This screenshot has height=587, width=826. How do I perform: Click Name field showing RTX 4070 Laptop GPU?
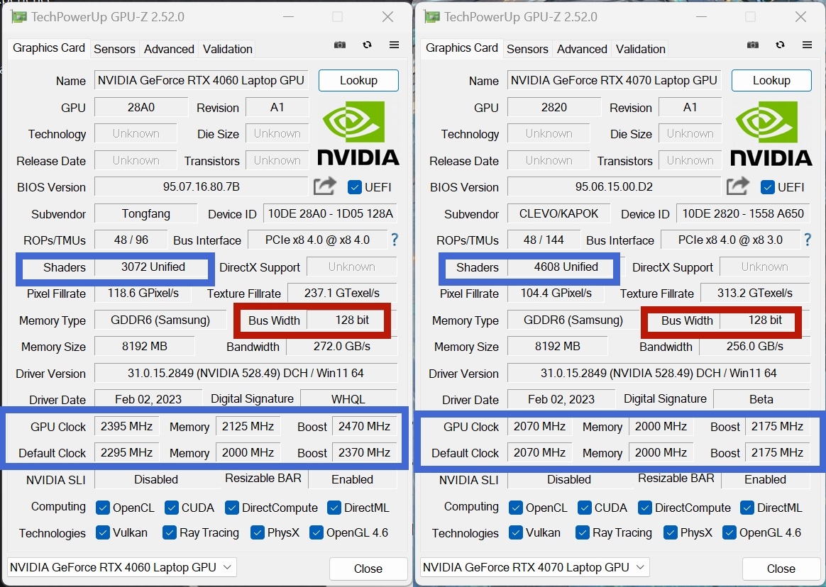click(615, 81)
